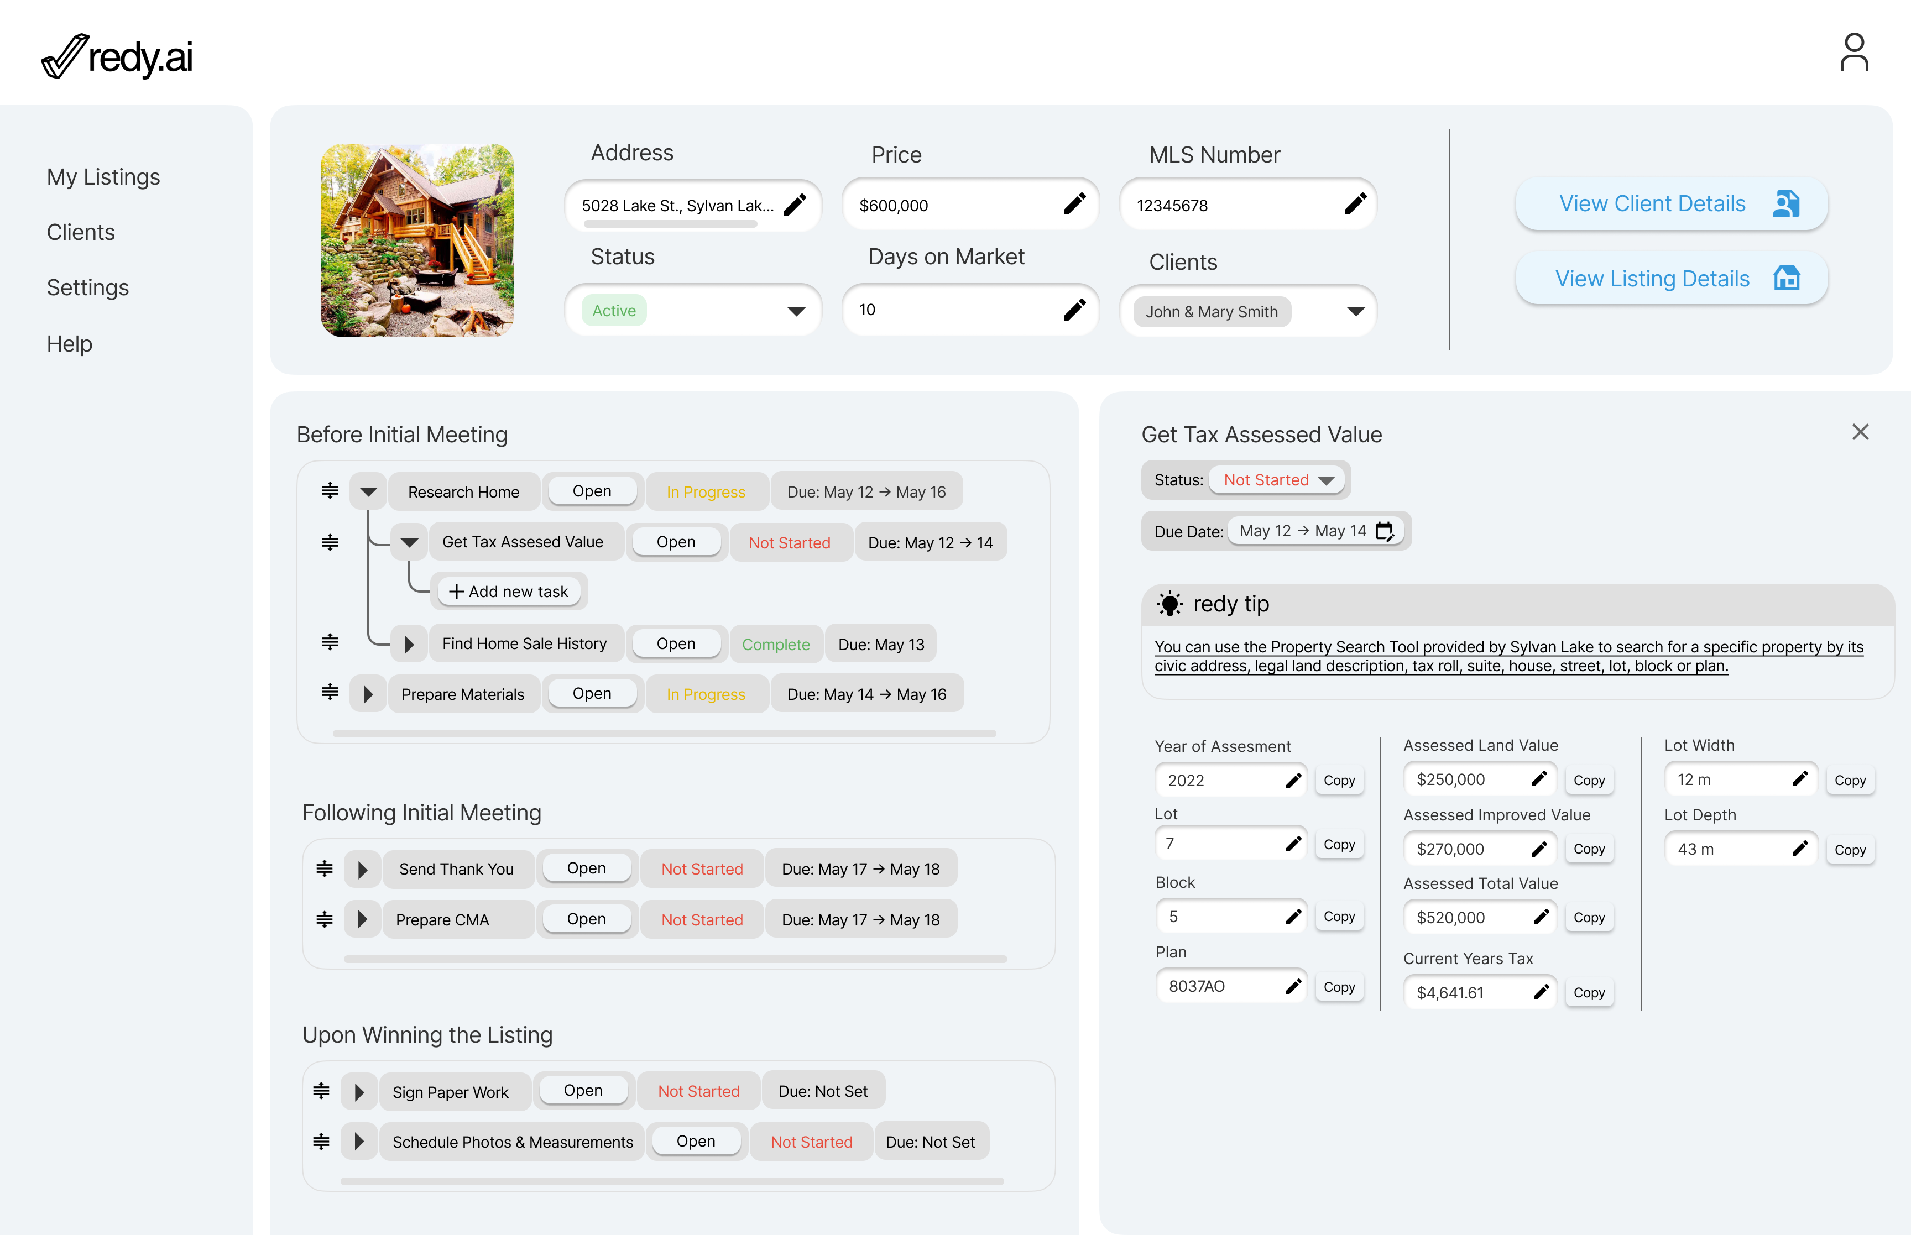Copy the Assessed Land Value

pos(1589,779)
